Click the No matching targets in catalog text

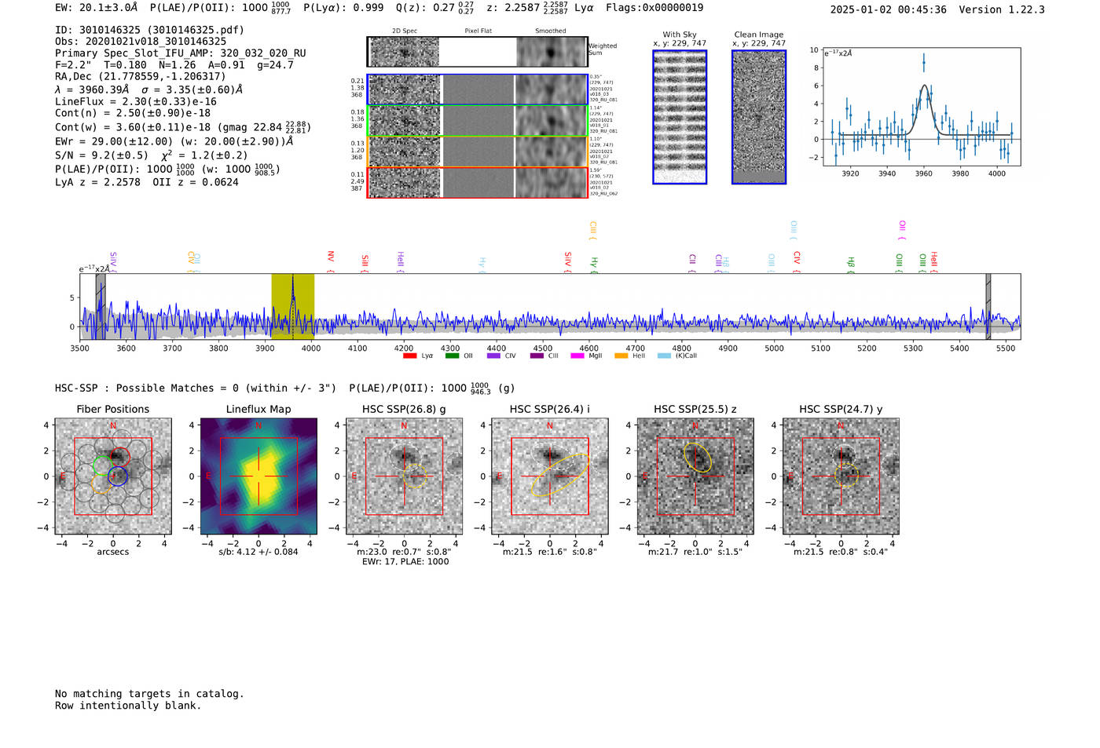click(x=149, y=694)
